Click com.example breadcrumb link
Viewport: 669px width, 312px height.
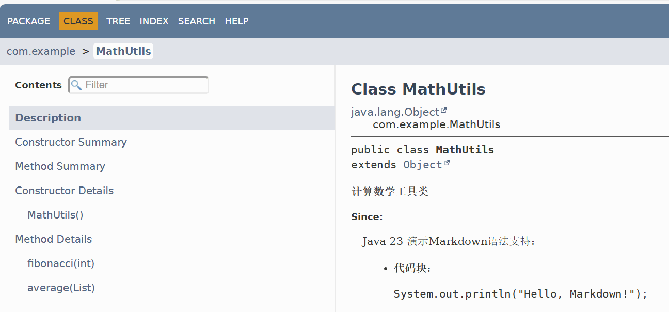41,51
